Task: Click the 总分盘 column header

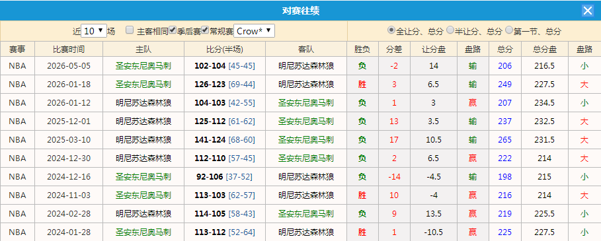Action: [545, 50]
